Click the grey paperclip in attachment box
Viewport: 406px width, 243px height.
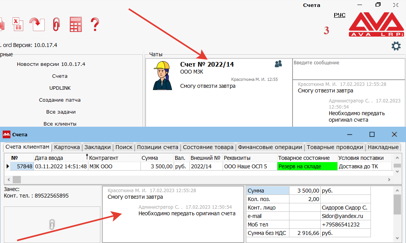[52, 225]
